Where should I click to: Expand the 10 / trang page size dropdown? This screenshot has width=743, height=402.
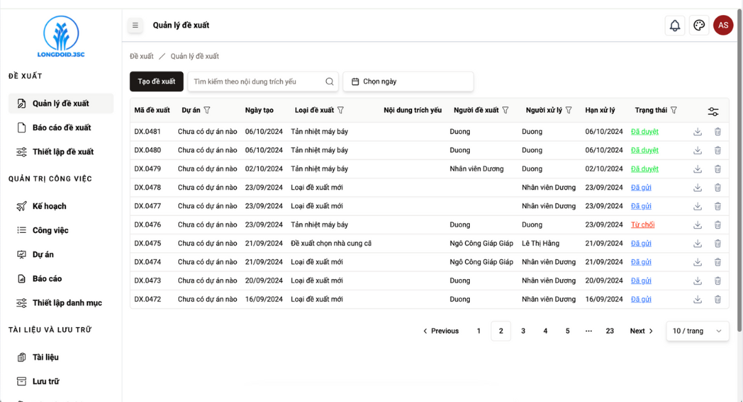[698, 331]
